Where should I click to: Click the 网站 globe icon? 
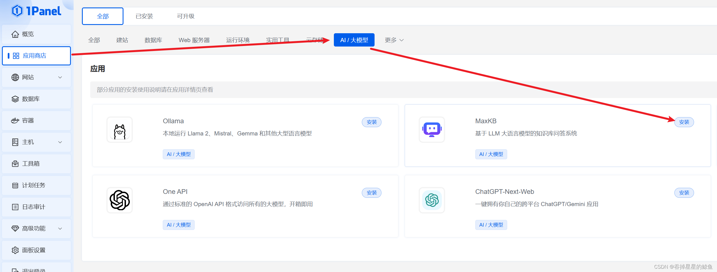pyautogui.click(x=15, y=77)
